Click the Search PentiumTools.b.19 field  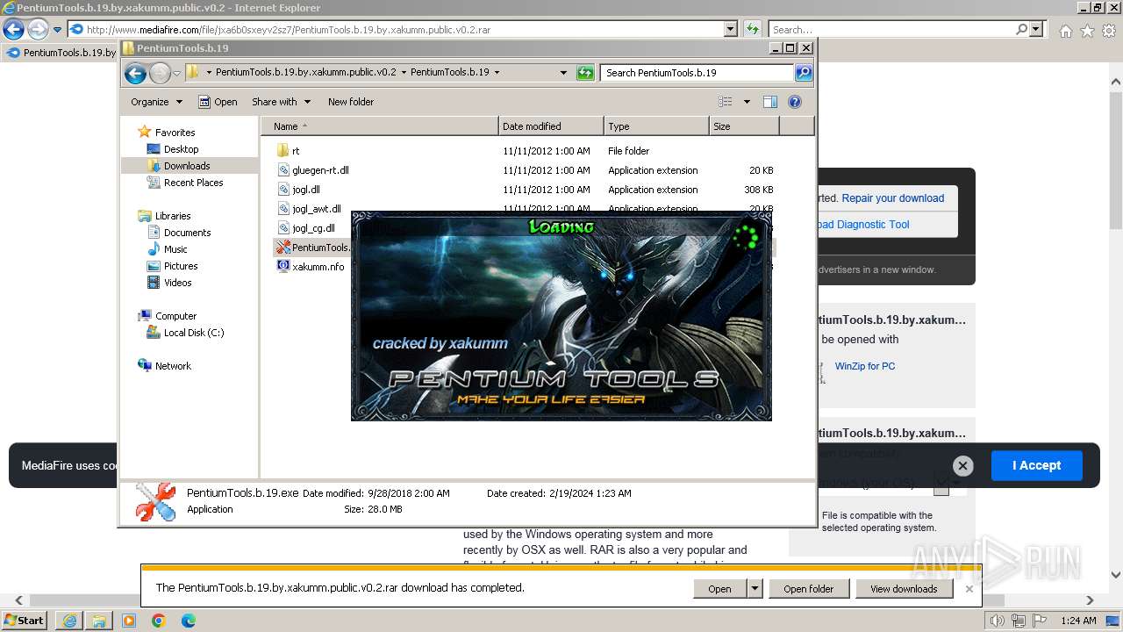click(697, 73)
